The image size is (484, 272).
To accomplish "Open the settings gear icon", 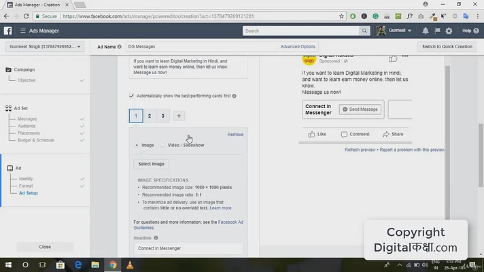I will pyautogui.click(x=449, y=31).
